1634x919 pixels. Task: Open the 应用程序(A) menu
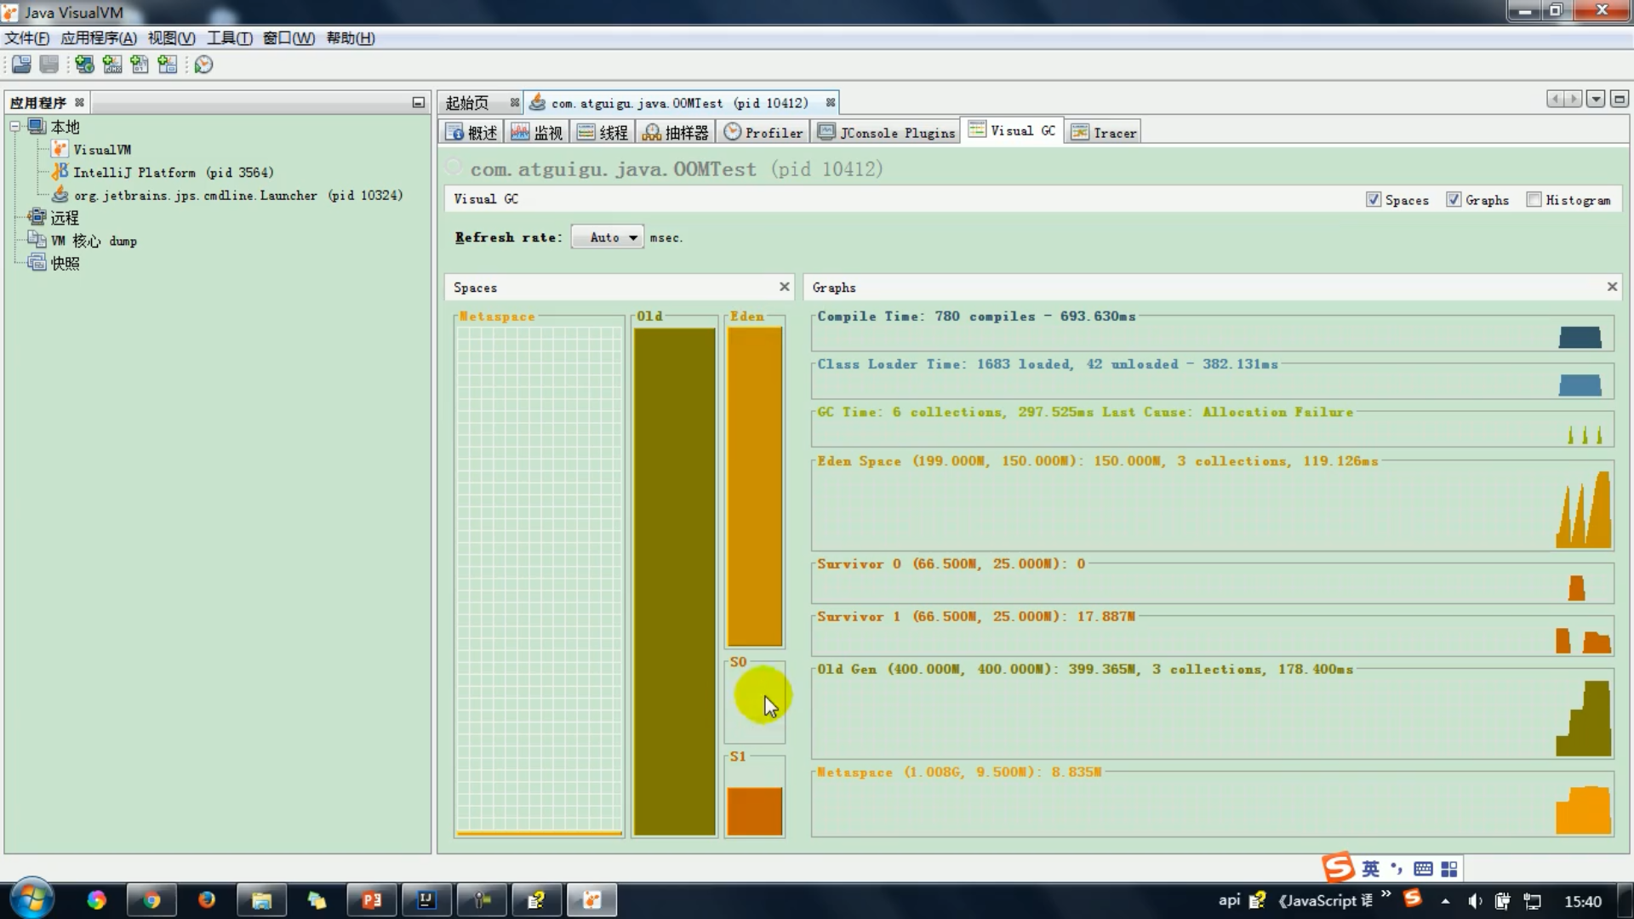coord(98,38)
